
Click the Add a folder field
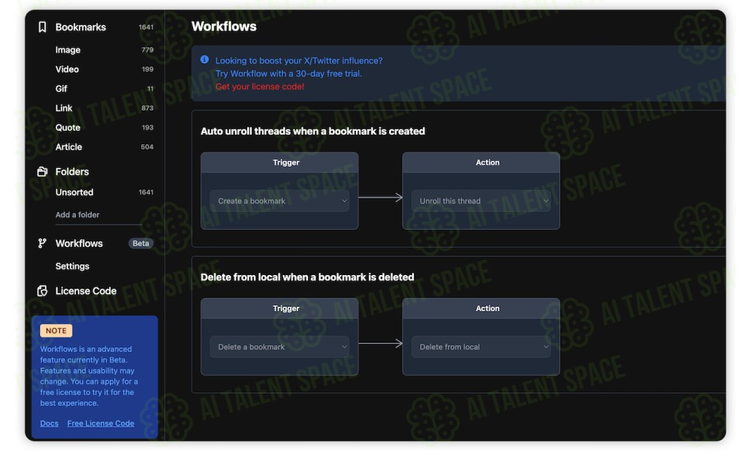98,215
